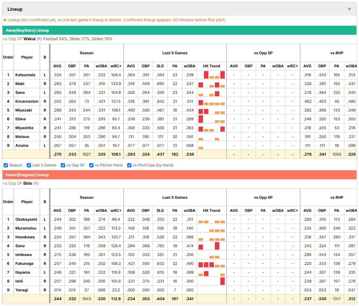Image resolution: width=359 pixels, height=307 pixels.
Task: Sort Dragons table by Season AVG column
Action: pos(57,211)
